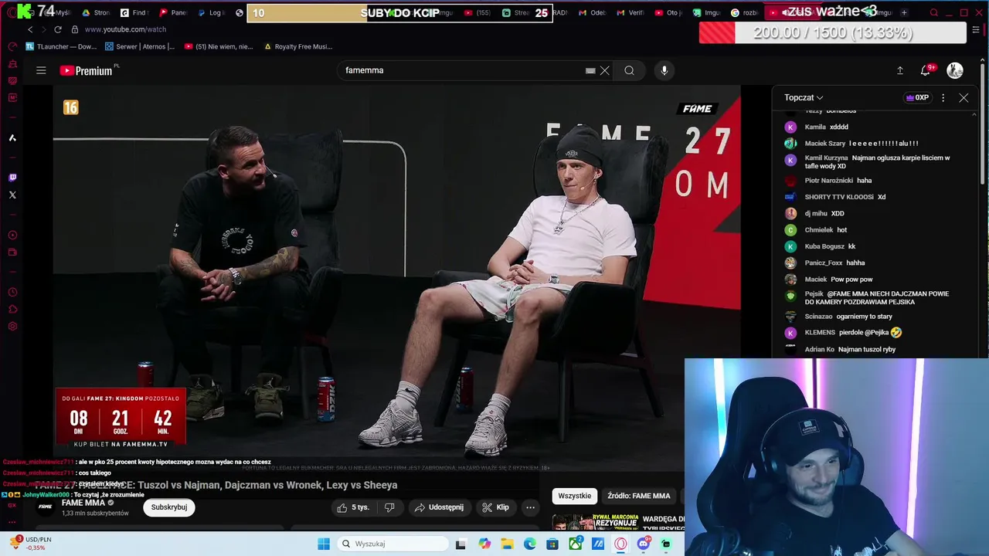Switch to the Oto browser tab
989x556 pixels.
point(668,13)
